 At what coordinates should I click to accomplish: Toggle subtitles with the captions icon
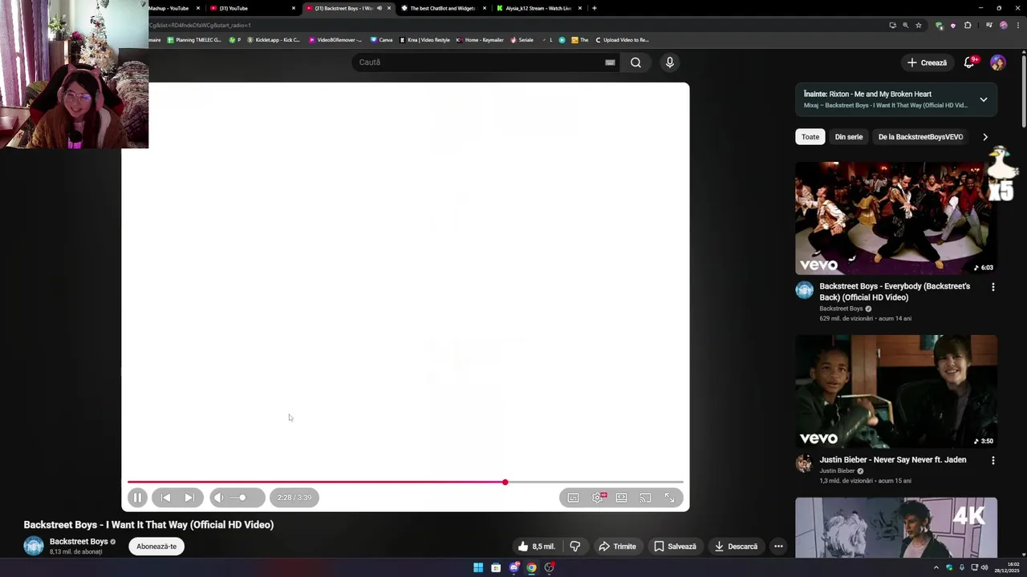coord(573,498)
